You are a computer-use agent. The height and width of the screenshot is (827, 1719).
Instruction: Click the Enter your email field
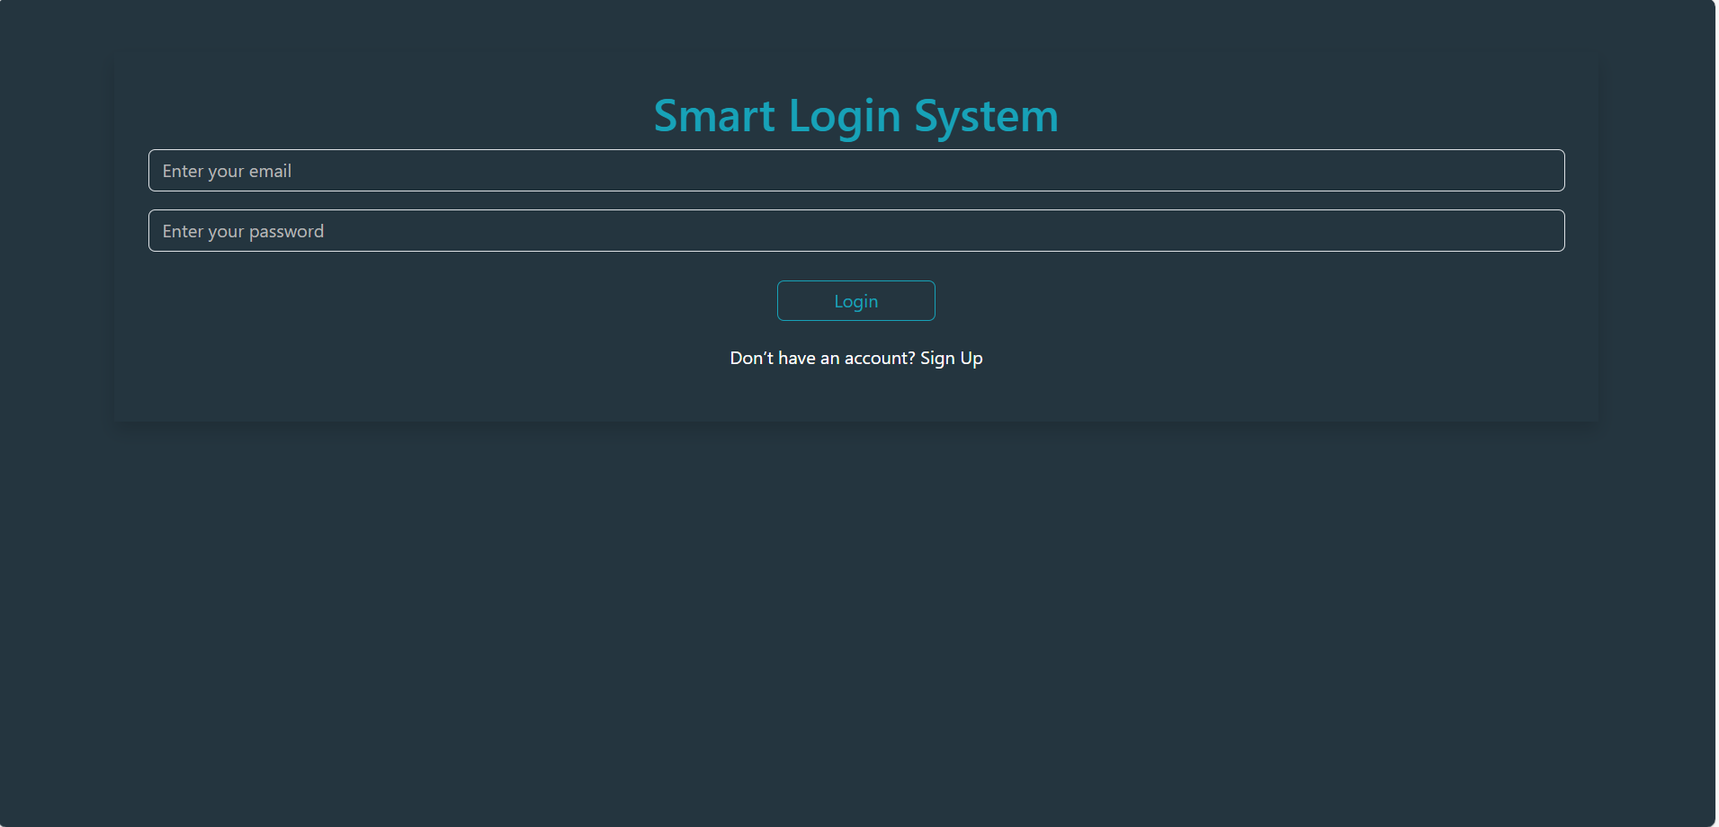855,171
